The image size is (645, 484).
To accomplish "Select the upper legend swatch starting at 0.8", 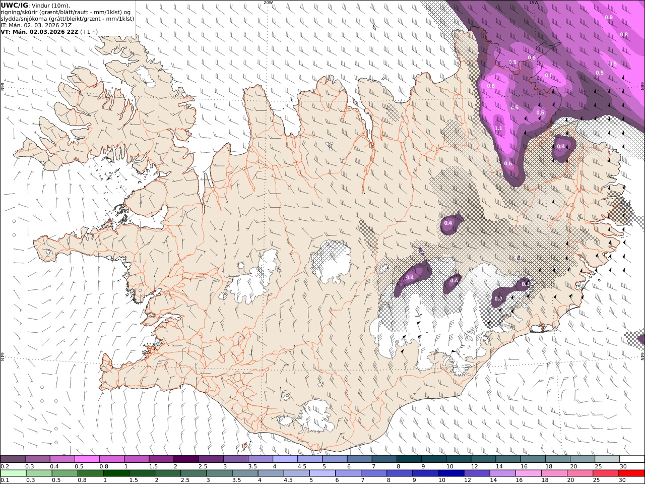I will [x=111, y=459].
